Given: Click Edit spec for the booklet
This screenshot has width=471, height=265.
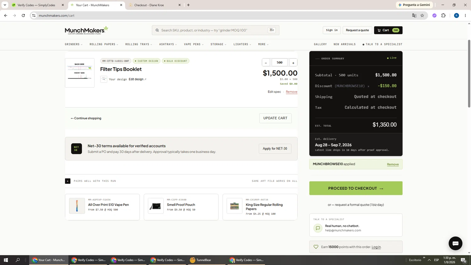Looking at the screenshot, I should click(x=274, y=92).
